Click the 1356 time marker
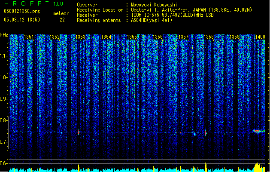The height and width of the screenshot is (172, 270). (158, 37)
